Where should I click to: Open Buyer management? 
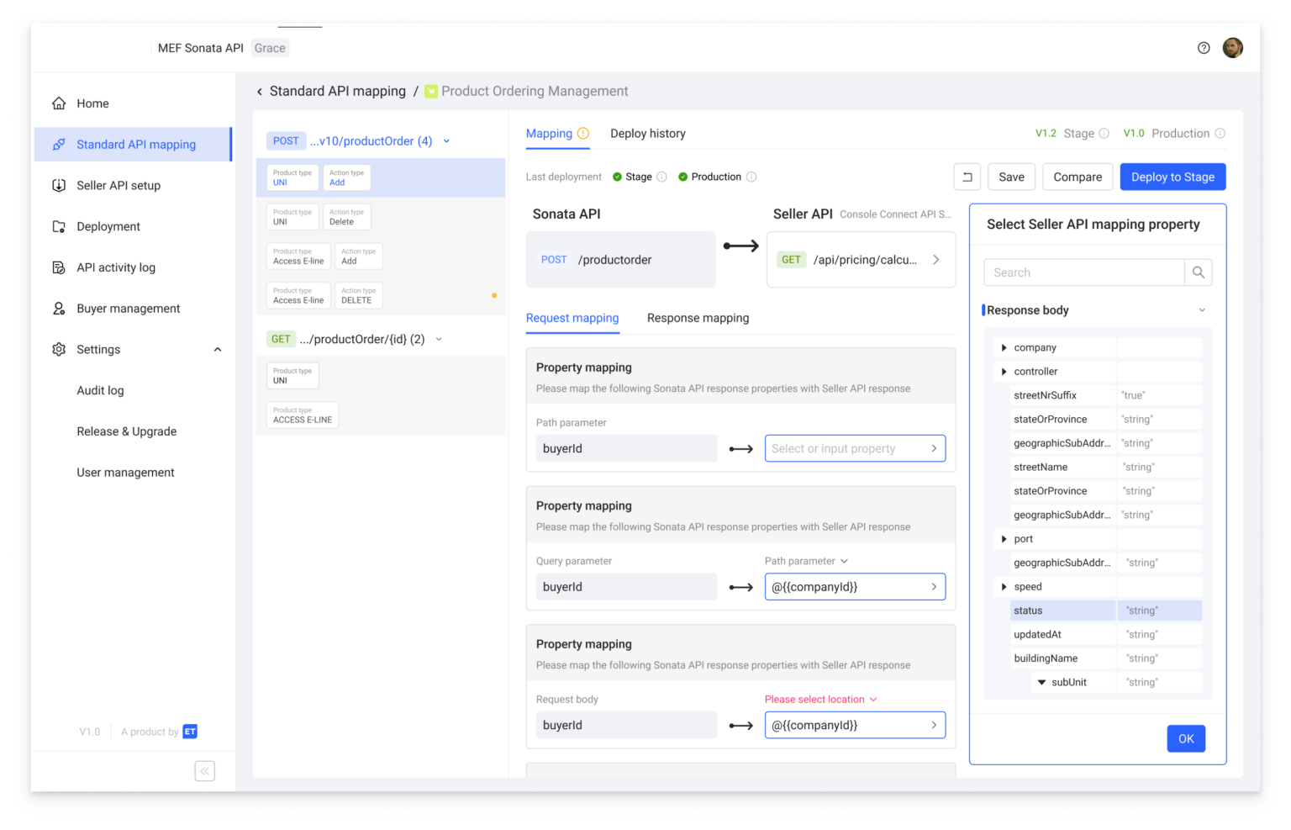tap(128, 308)
